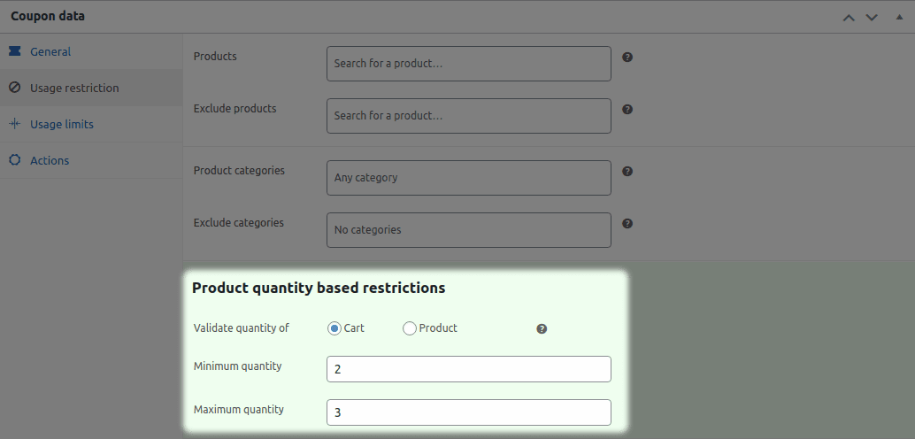
Task: Click the Usage restriction ban icon
Action: [14, 88]
